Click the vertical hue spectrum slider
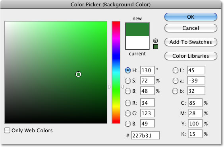The width and height of the screenshot is (224, 147). [116, 73]
